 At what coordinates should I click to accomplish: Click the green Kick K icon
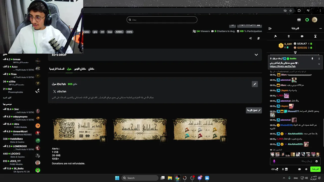coord(307,20)
